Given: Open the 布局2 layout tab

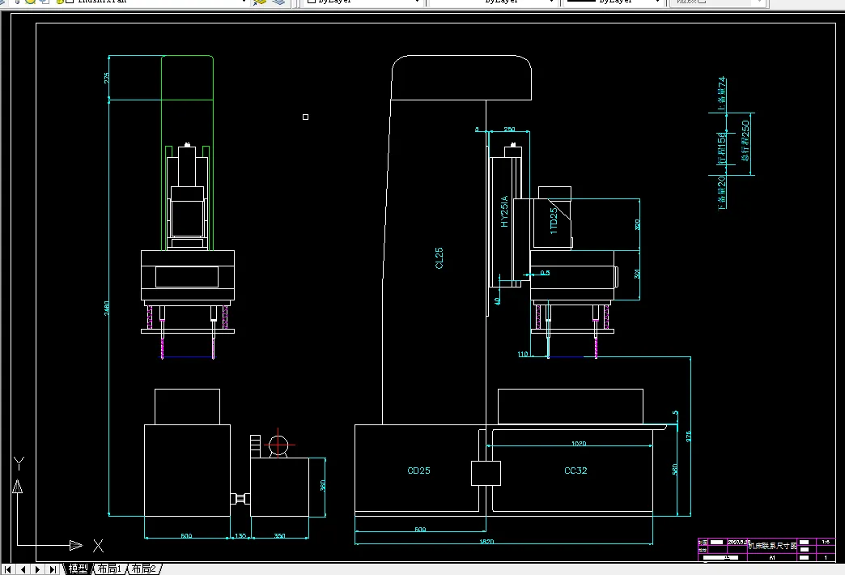Looking at the screenshot, I should [x=143, y=569].
